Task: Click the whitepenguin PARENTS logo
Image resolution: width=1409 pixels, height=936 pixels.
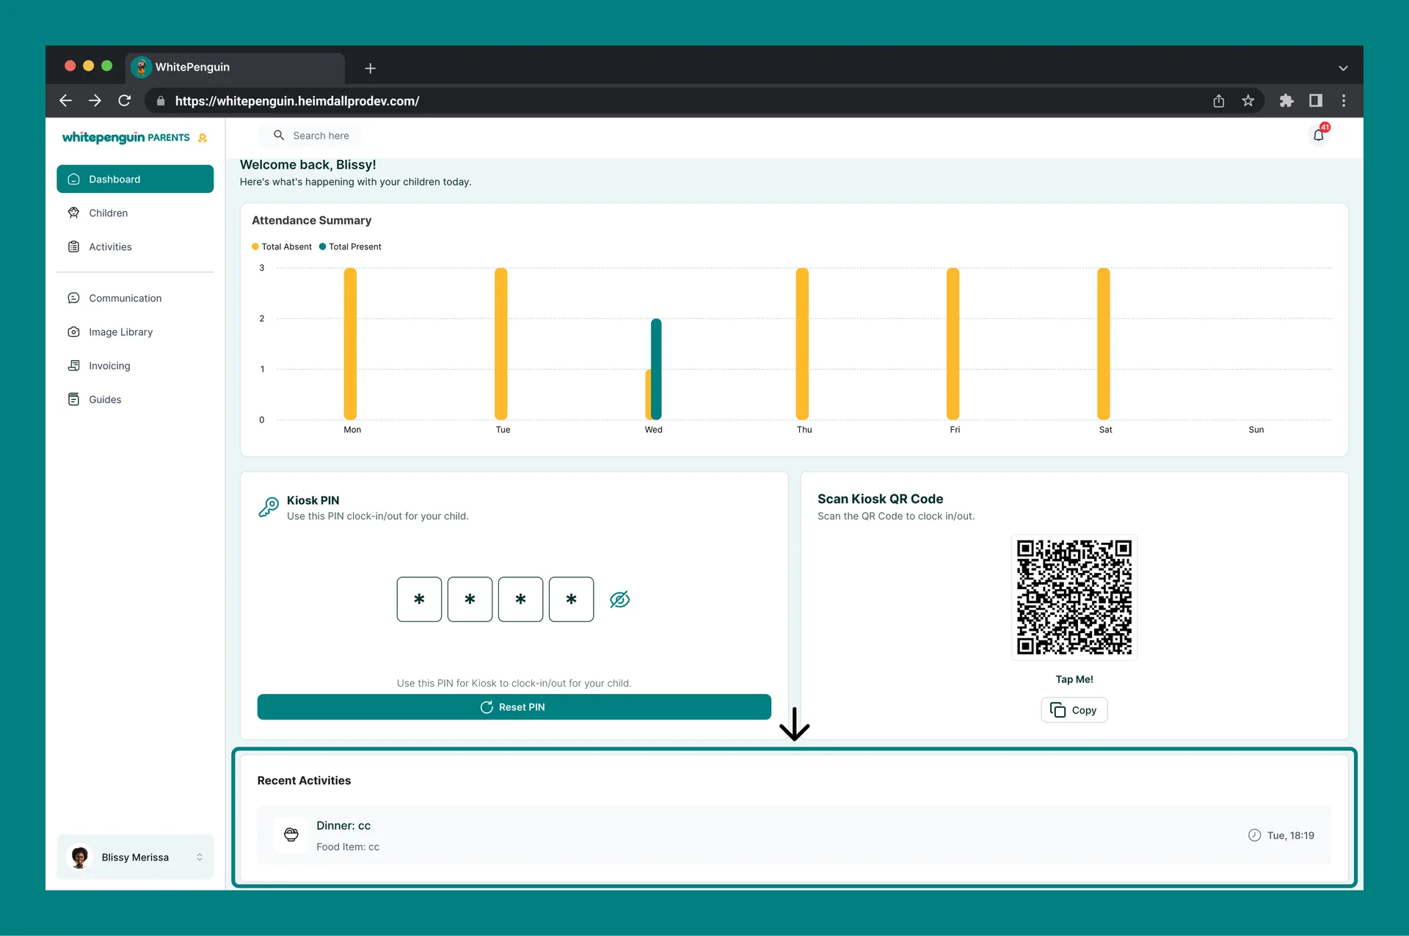Action: pyautogui.click(x=134, y=137)
